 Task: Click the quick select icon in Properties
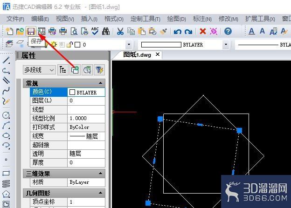click(87, 70)
